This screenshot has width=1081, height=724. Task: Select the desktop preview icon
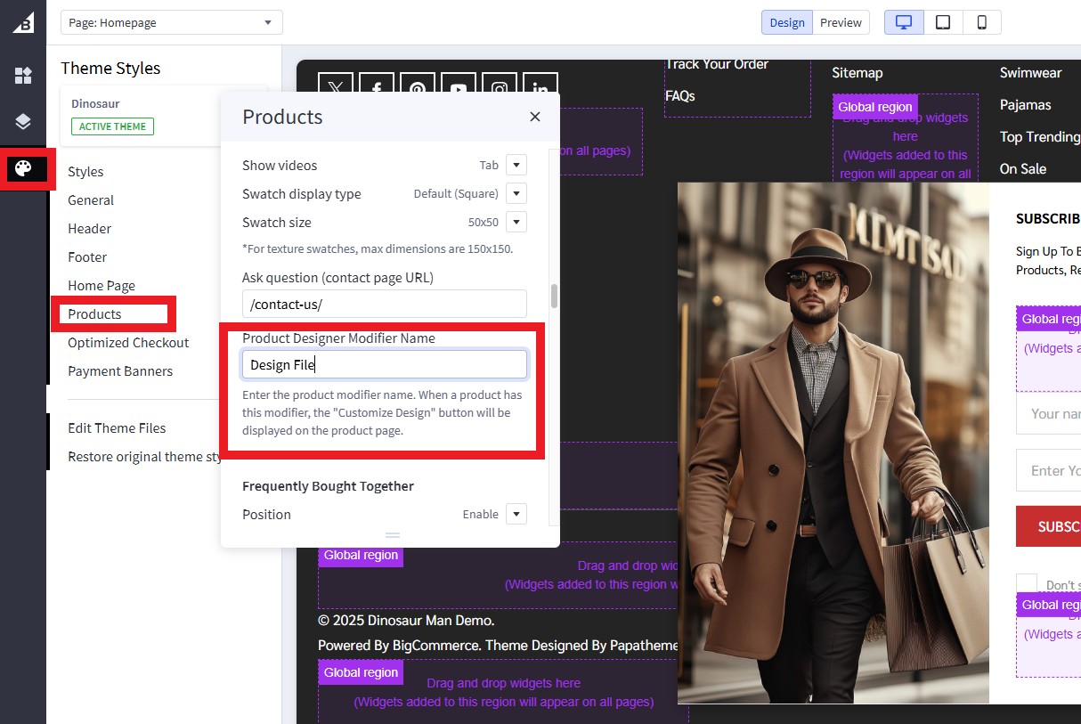click(x=903, y=22)
